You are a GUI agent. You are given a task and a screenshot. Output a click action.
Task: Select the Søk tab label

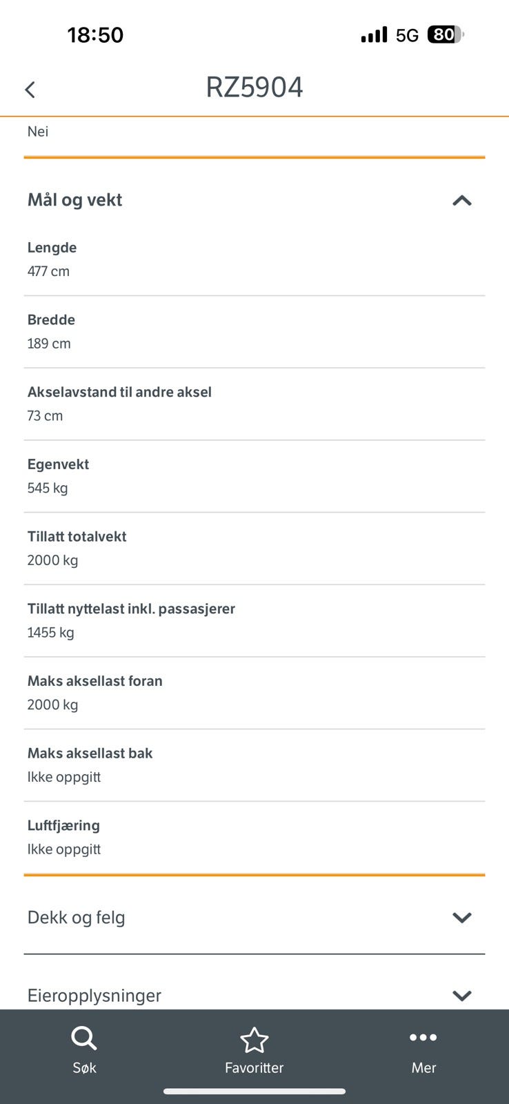coord(84,1067)
